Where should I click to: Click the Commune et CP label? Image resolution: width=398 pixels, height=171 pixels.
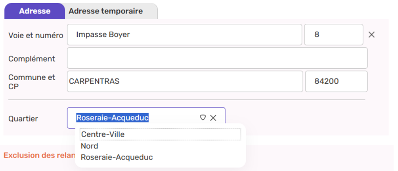32,81
